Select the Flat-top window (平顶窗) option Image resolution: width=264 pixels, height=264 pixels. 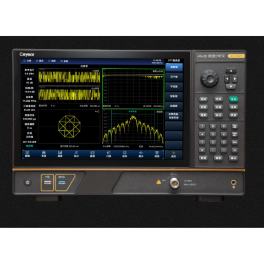174,86
